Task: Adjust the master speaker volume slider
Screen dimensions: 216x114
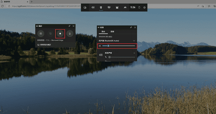Action: pyautogui.click(x=118, y=46)
